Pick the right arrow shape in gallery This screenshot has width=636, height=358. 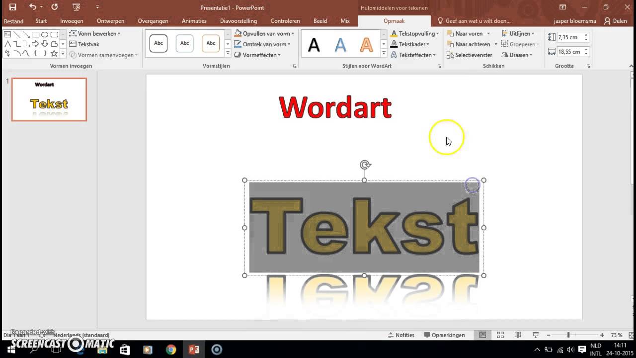[x=35, y=44]
